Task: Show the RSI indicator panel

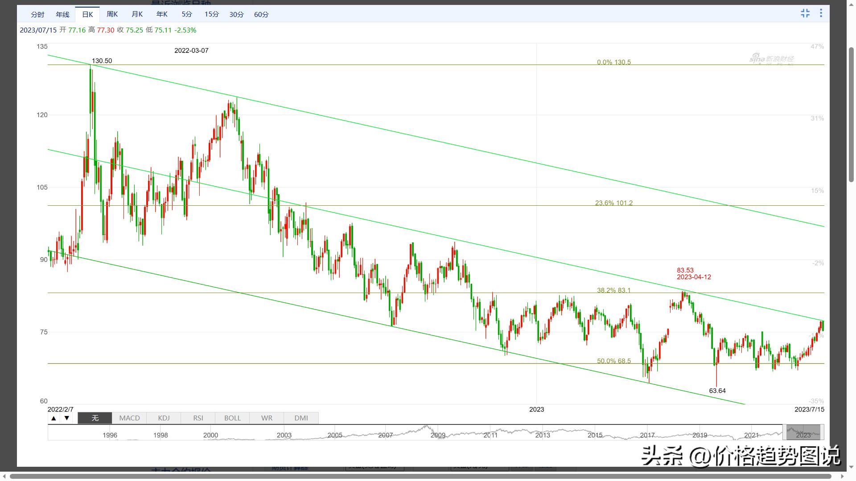Action: point(198,418)
